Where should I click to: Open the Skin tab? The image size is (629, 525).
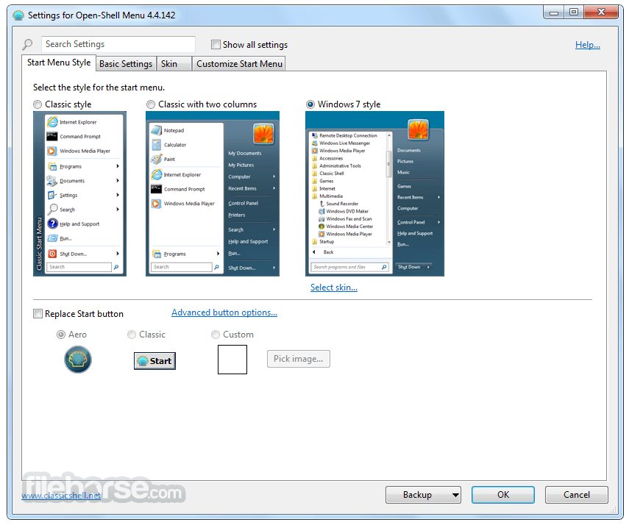click(174, 64)
